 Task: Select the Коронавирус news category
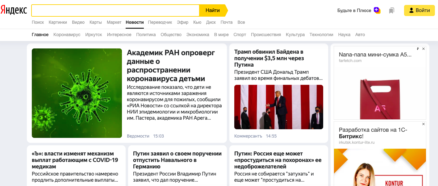pyautogui.click(x=67, y=35)
